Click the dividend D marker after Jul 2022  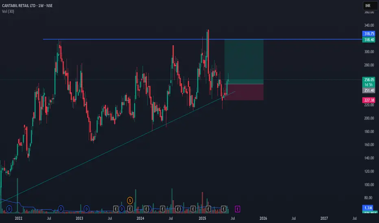click(x=61, y=209)
